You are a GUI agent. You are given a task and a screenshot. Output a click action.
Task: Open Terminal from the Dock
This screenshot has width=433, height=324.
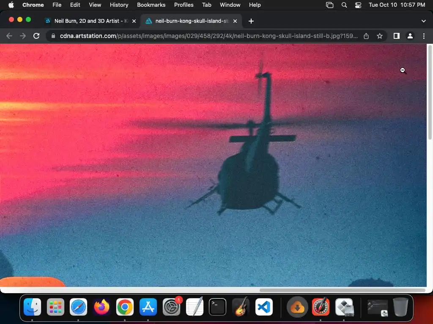[218, 307]
